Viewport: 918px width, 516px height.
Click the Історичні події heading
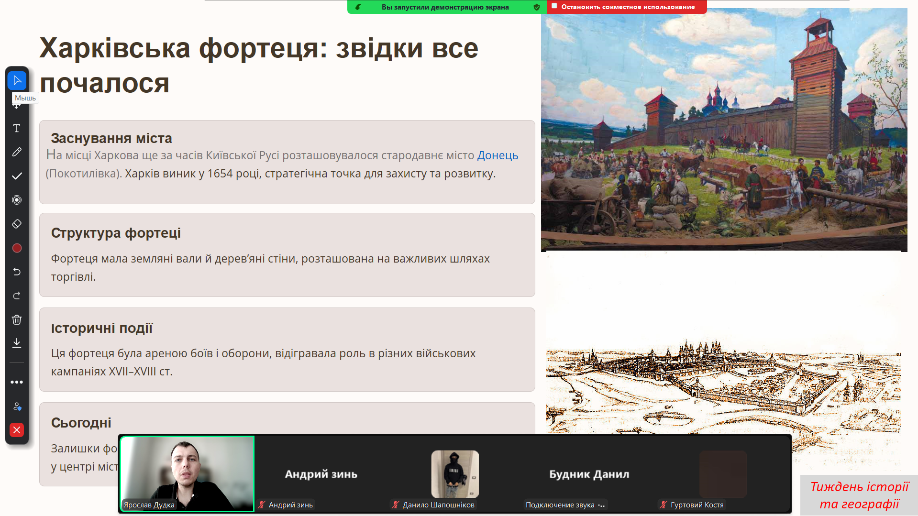(102, 328)
